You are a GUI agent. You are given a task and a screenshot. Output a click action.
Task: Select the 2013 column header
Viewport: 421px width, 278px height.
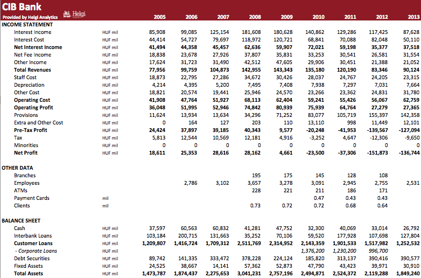tap(413, 17)
